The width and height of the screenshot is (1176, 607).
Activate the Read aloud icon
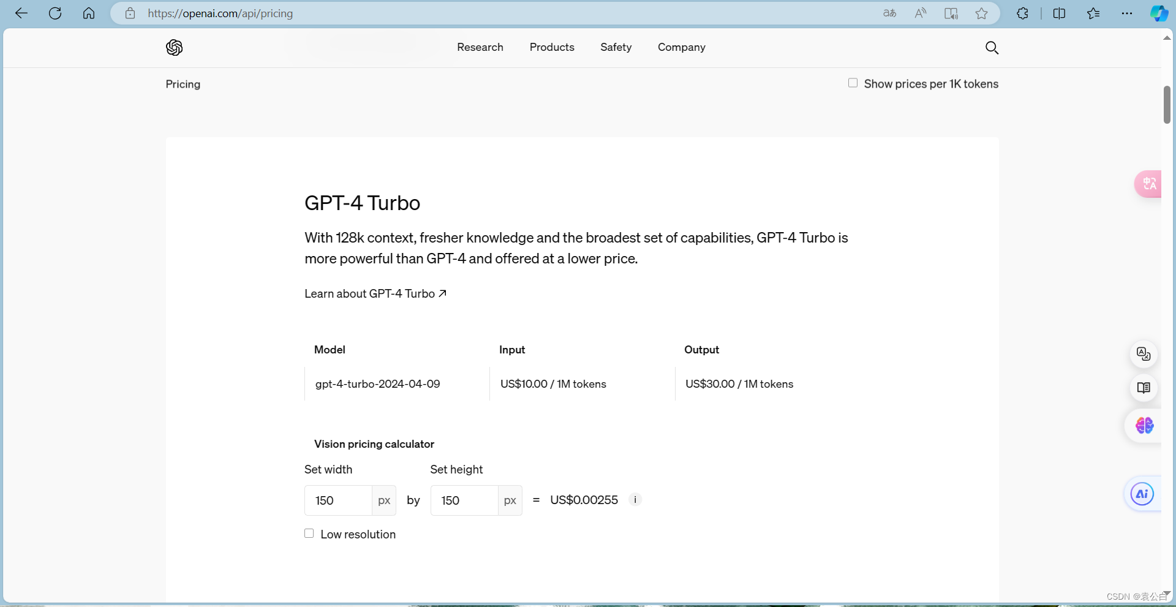click(921, 13)
